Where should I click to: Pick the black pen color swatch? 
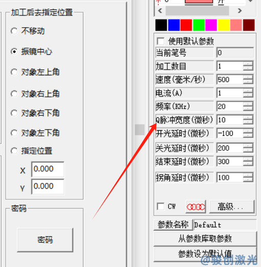point(161,25)
